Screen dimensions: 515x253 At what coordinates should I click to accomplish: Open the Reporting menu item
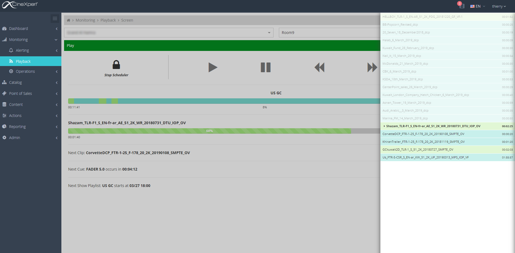coord(31,127)
